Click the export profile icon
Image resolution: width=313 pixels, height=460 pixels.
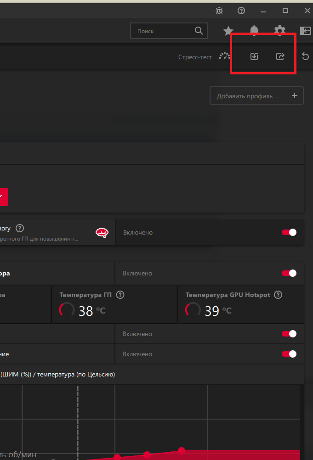pos(280,56)
